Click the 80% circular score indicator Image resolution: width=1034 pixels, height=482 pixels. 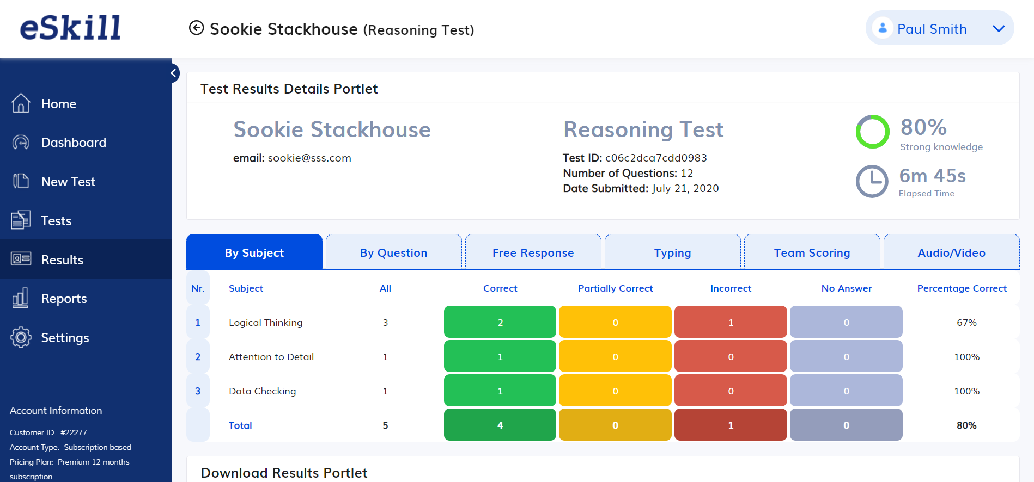point(872,132)
